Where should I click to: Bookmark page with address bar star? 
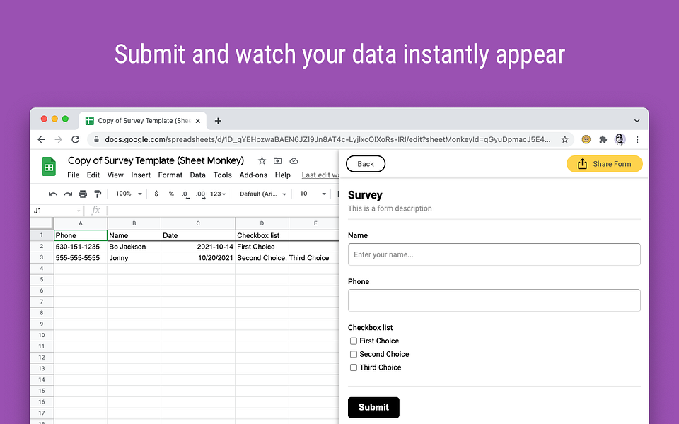click(x=564, y=139)
